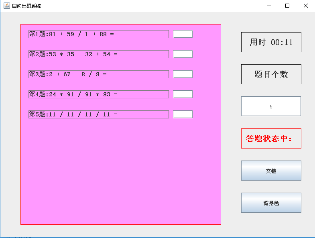Click the answer field for question 3

pyautogui.click(x=183, y=74)
